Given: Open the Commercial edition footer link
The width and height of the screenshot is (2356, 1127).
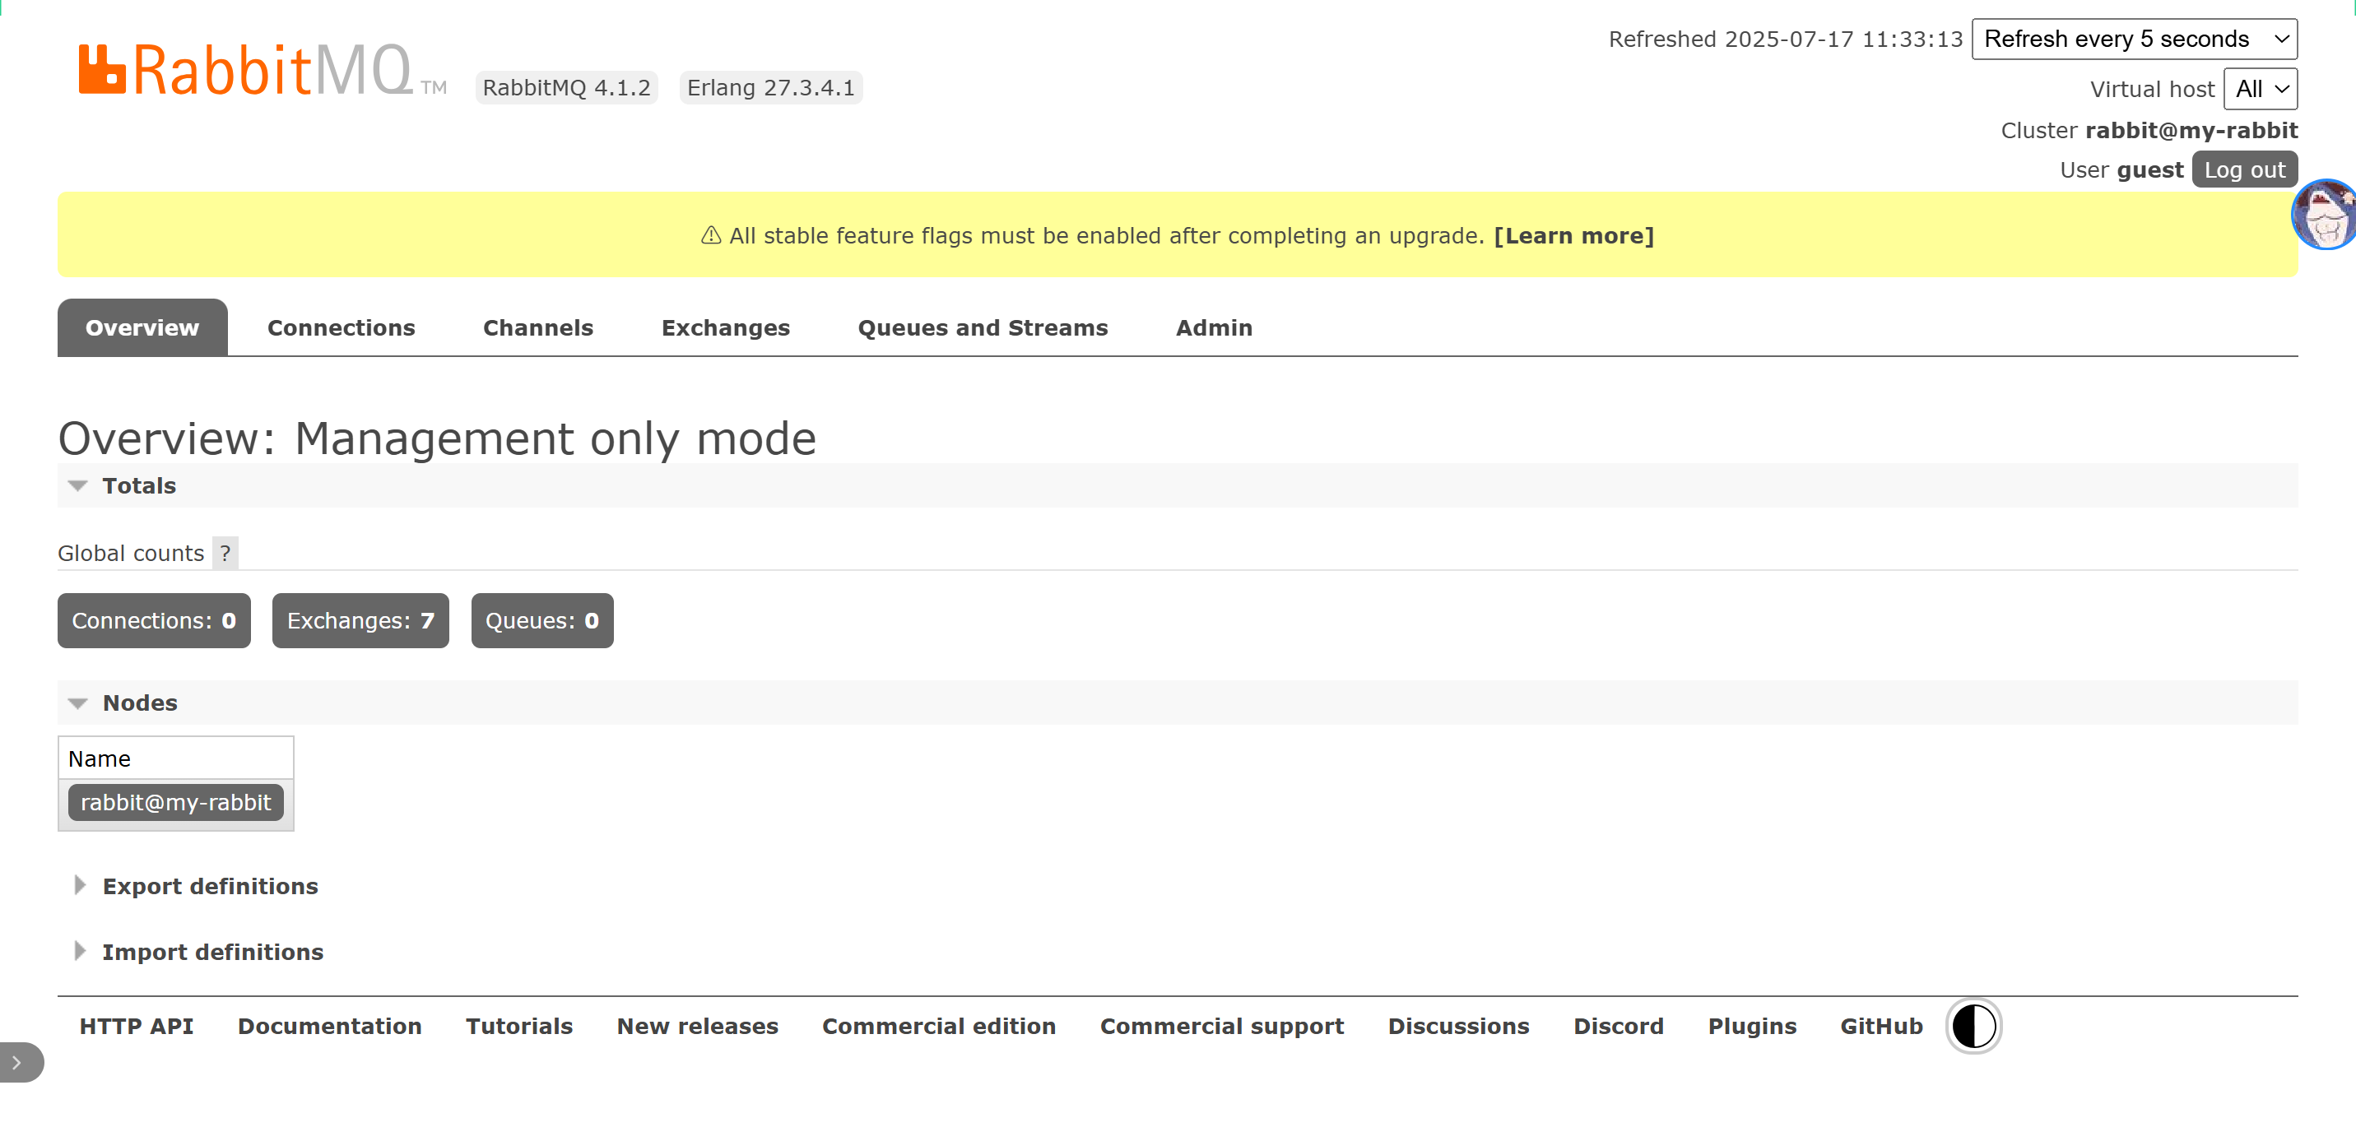Looking at the screenshot, I should pyautogui.click(x=938, y=1027).
